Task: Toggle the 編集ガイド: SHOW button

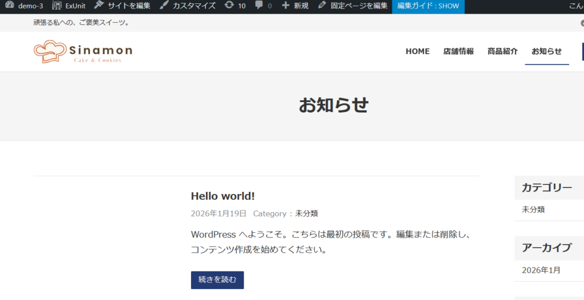Action: pos(428,6)
